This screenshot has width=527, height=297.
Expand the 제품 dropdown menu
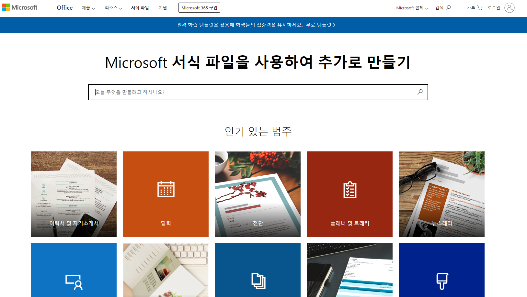88,8
